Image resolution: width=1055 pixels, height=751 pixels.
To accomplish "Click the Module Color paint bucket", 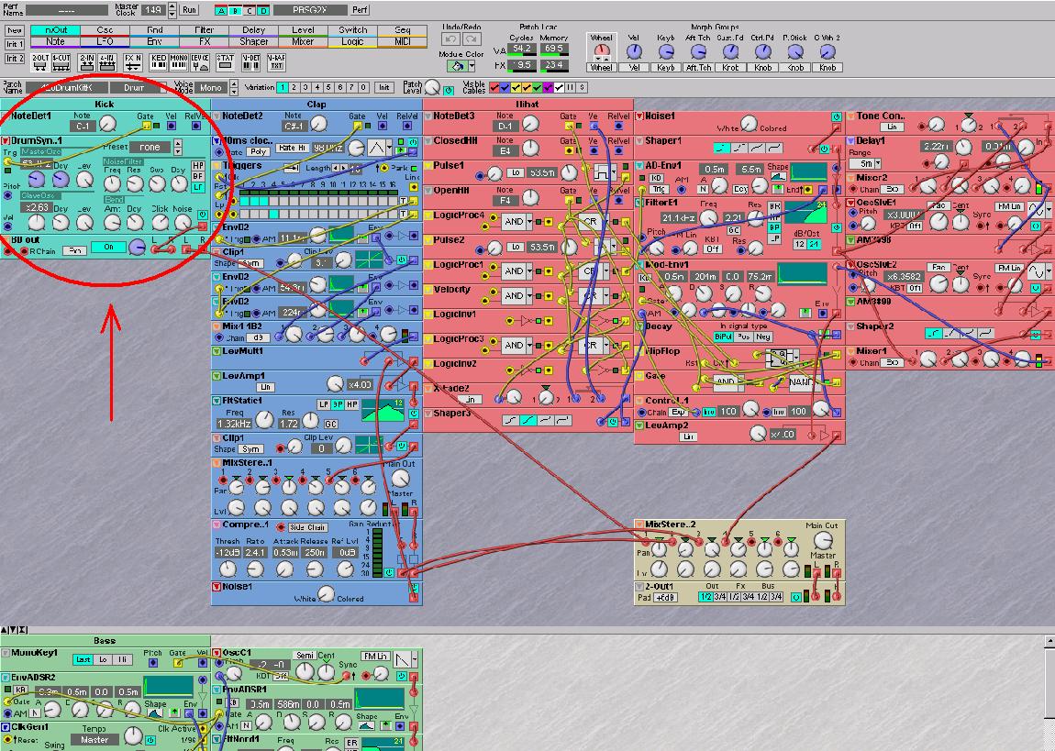I will 456,66.
